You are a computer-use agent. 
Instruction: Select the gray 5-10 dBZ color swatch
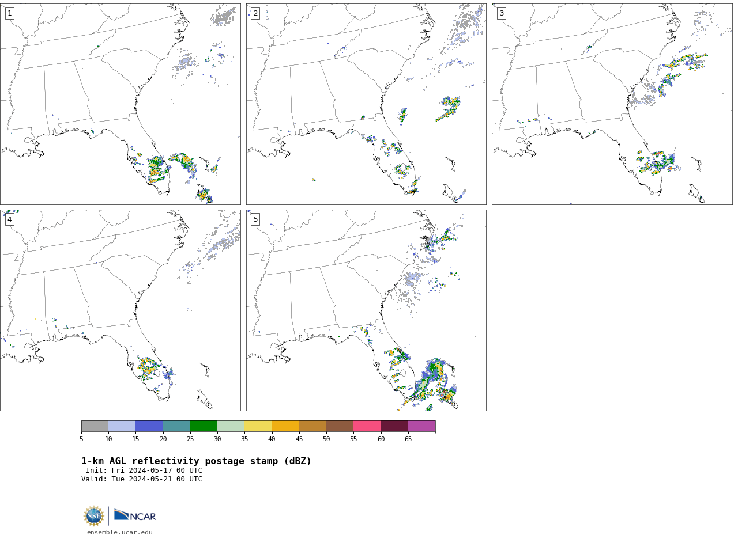(x=95, y=426)
